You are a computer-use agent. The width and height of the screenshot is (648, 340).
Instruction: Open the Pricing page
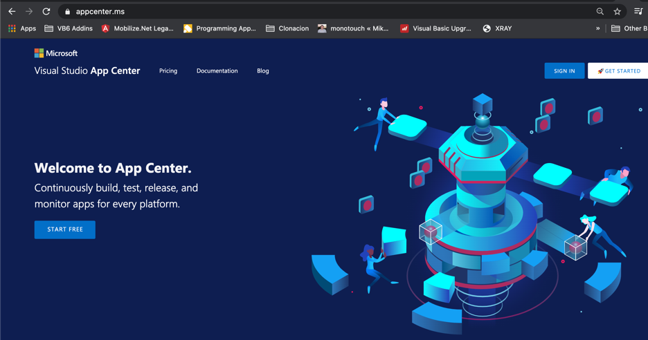click(168, 71)
